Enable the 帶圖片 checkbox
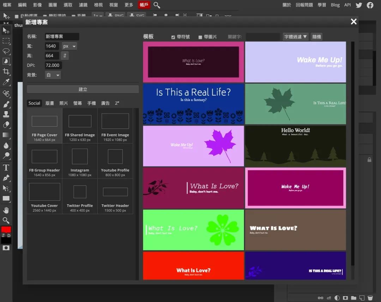This screenshot has width=381, height=302. point(200,37)
